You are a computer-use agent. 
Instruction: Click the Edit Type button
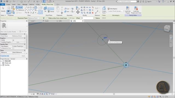(x=23, y=32)
